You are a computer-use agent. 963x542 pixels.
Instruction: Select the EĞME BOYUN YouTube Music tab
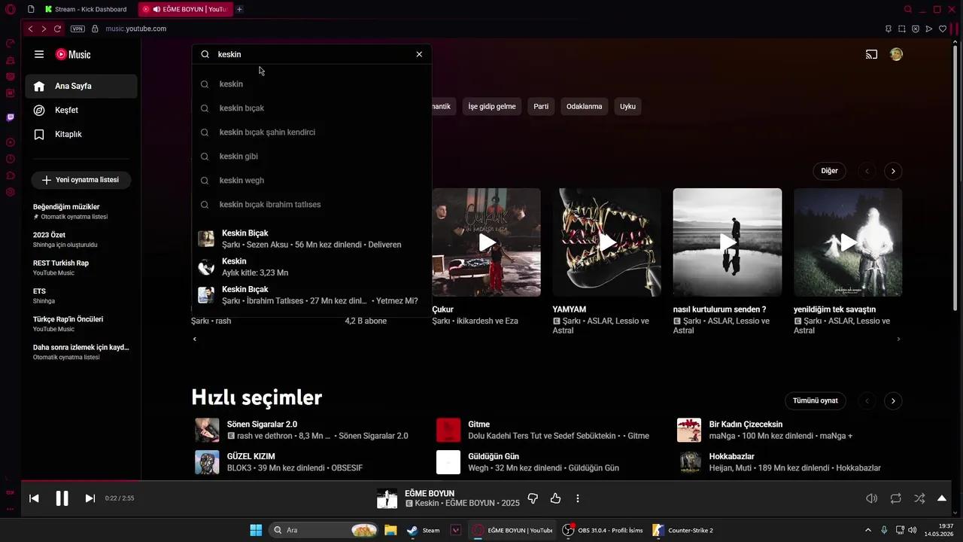click(185, 9)
